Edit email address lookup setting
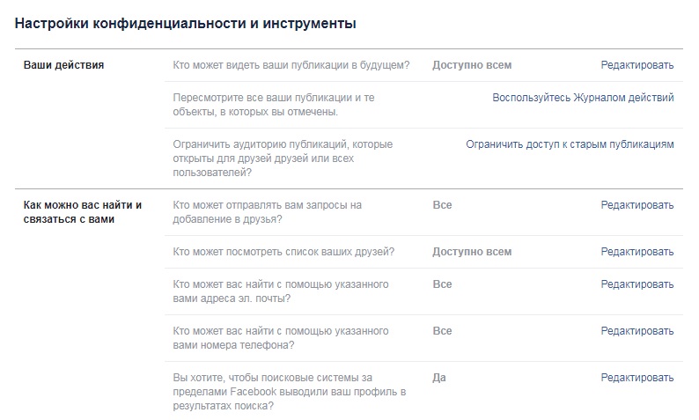Screen dimensions: 699x420 point(637,284)
